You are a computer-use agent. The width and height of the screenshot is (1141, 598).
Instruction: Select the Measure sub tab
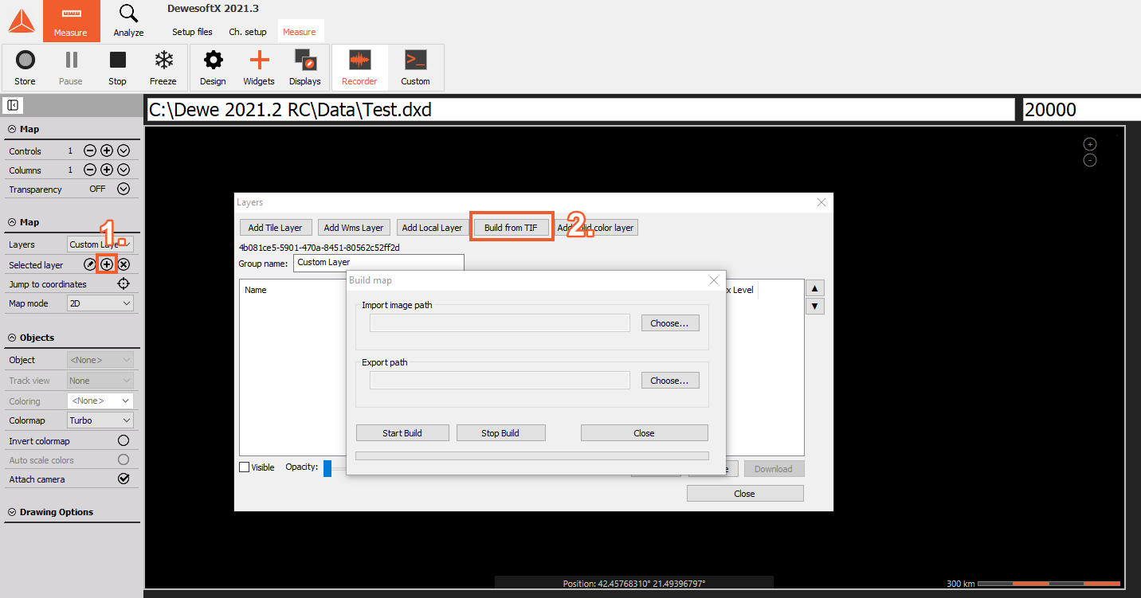click(x=300, y=32)
